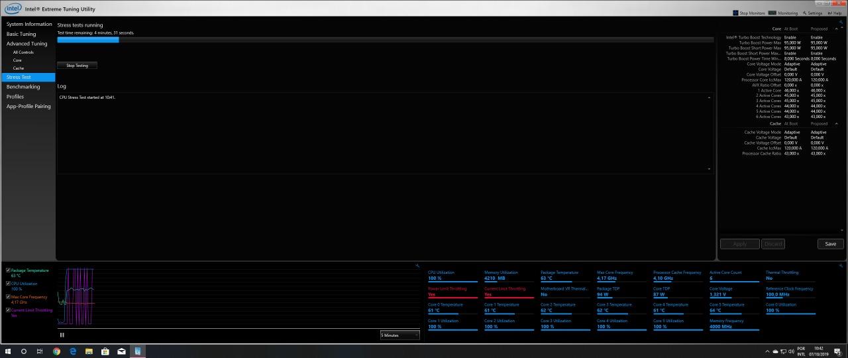The width and height of the screenshot is (848, 358).
Task: Open Cortana search circle on taskbar
Action: coord(24,351)
